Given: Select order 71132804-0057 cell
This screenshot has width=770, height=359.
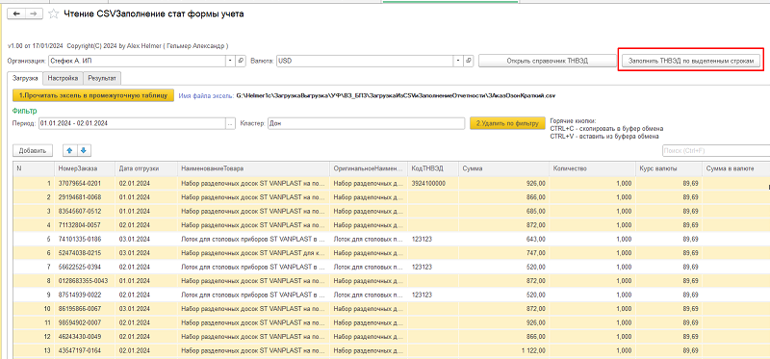Looking at the screenshot, I should point(85,225).
